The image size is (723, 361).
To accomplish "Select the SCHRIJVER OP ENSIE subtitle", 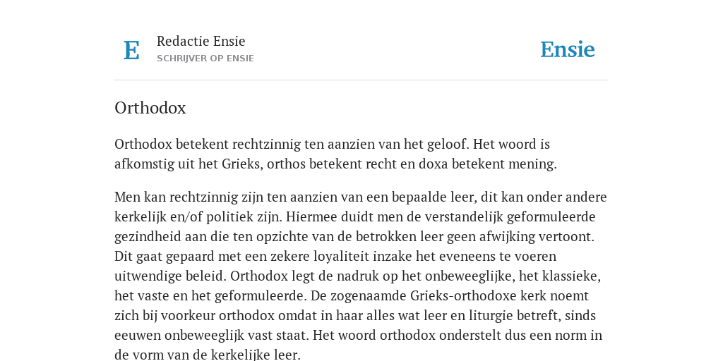I will coord(205,59).
